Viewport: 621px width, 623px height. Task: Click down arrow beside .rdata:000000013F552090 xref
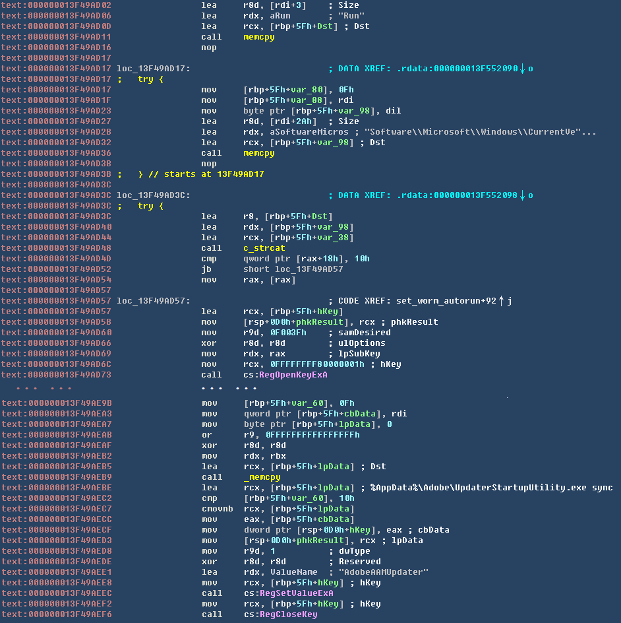tap(522, 69)
